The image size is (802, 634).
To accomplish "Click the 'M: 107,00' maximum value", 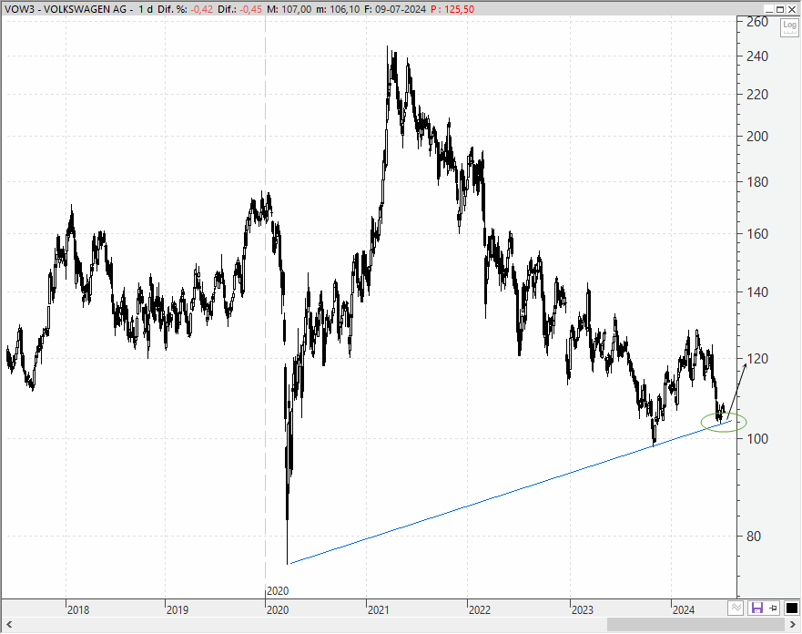I will 289,9.
